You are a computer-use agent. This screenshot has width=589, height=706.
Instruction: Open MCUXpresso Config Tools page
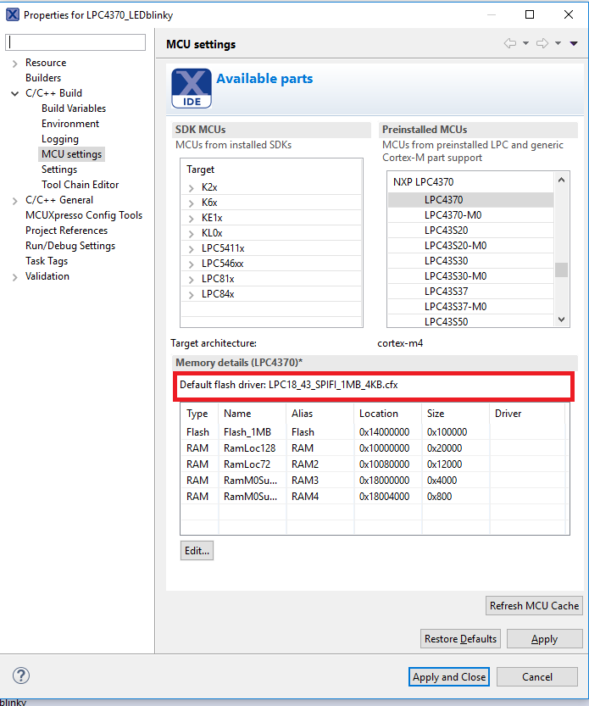pyautogui.click(x=84, y=215)
